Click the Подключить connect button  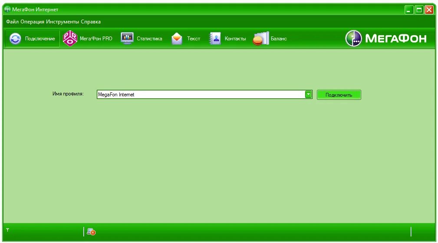[339, 95]
